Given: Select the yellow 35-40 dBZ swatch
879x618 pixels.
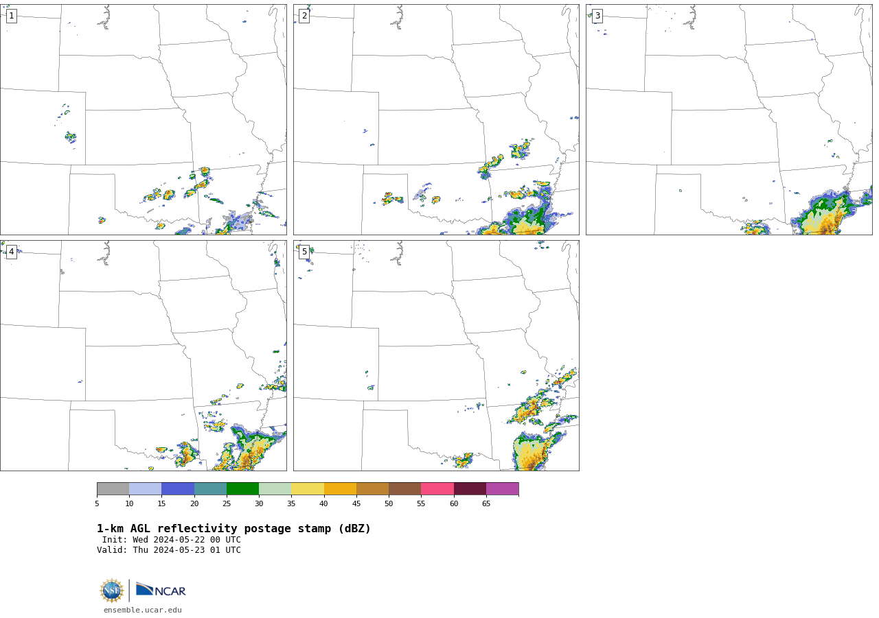Looking at the screenshot, I should pos(308,489).
